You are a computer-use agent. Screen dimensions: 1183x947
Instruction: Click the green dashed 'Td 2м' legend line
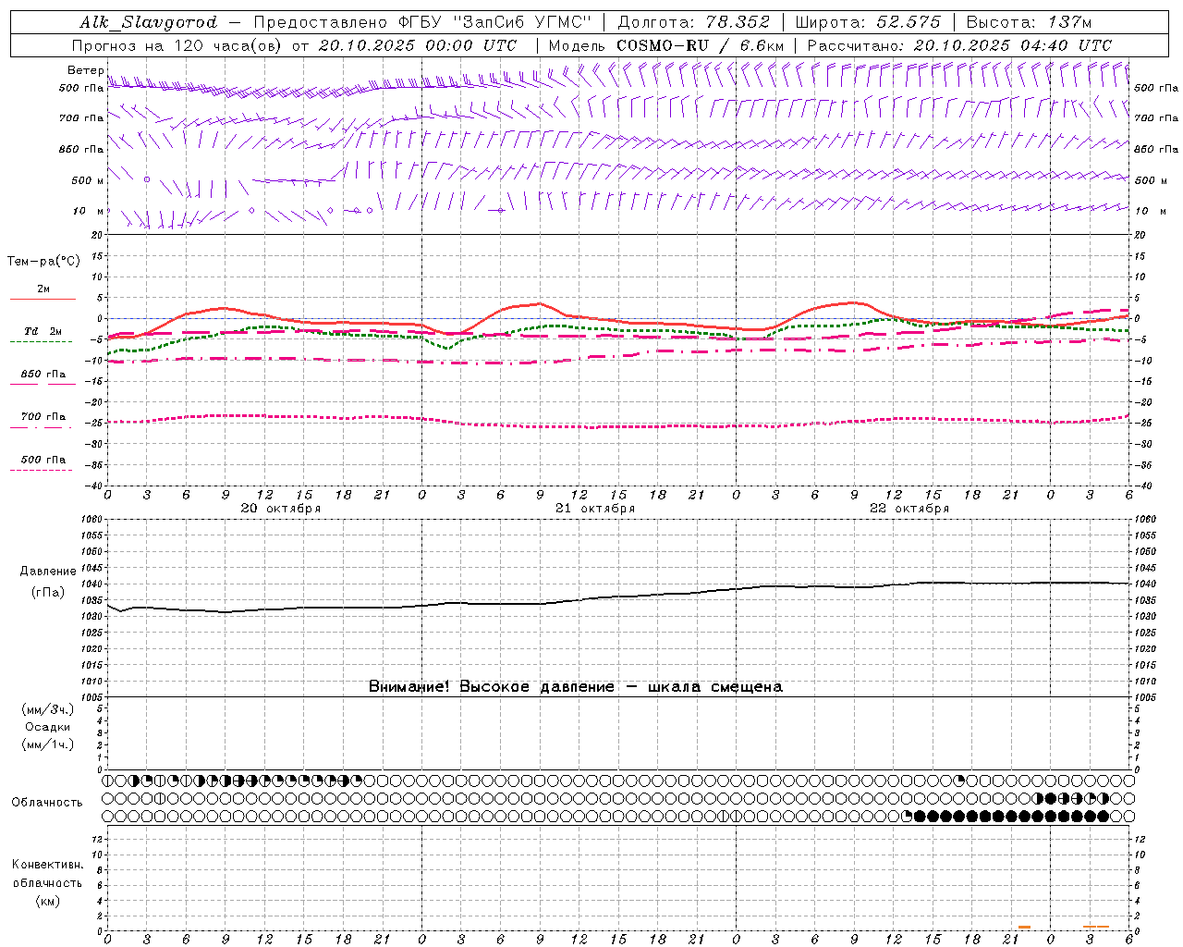(x=41, y=341)
